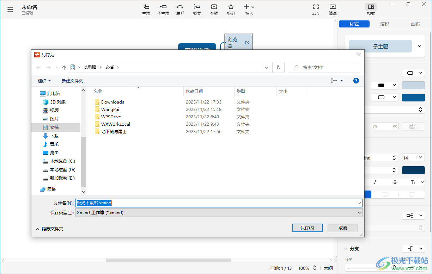
Task: Open the 标记 marker tool
Action: [231, 10]
